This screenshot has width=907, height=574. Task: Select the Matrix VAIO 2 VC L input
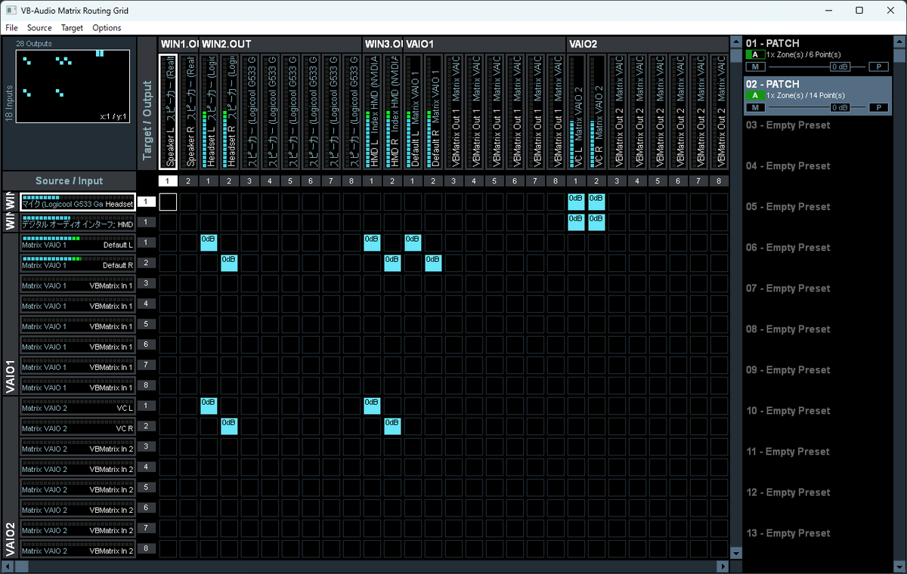pyautogui.click(x=78, y=406)
